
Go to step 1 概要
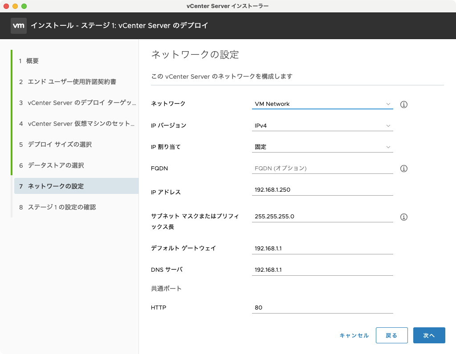tap(76, 61)
